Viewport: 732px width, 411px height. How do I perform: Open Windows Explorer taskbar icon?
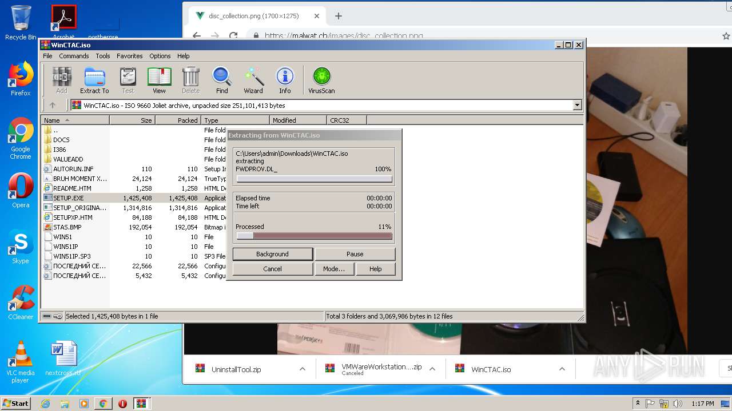65,404
